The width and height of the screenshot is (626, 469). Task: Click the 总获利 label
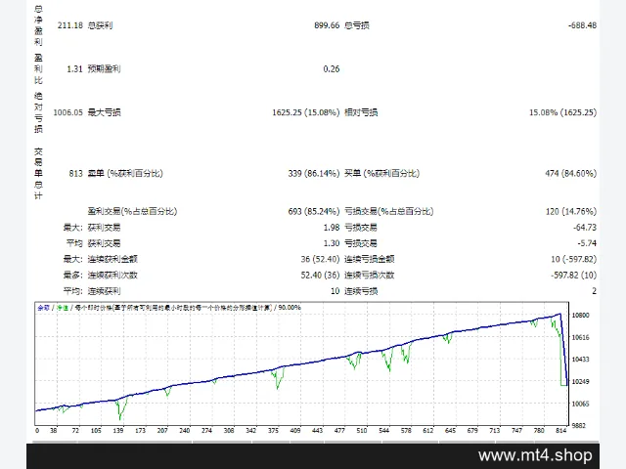pos(100,25)
